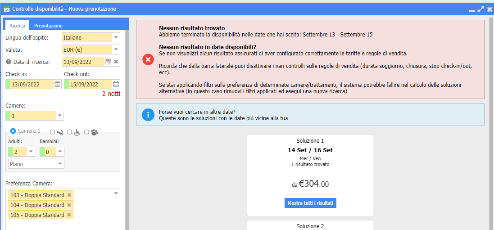Click Mostra tutti i risultati button
Screen dimensions: 494x230
click(x=310, y=203)
